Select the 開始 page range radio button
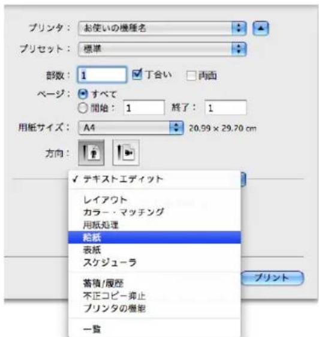Viewport: 319px width, 337px height. [x=83, y=108]
